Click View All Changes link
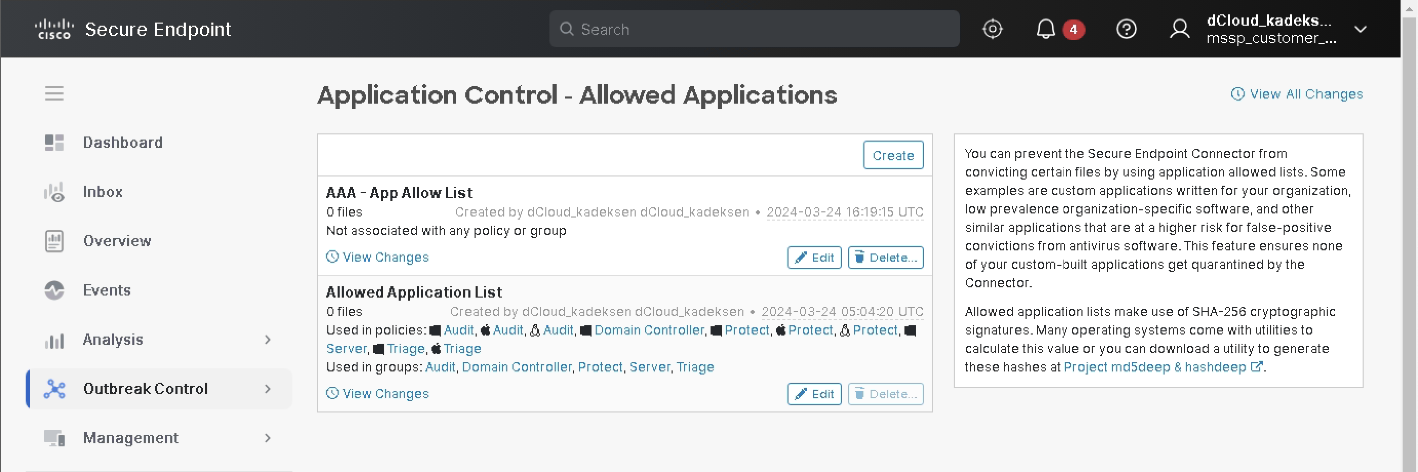 tap(1297, 94)
